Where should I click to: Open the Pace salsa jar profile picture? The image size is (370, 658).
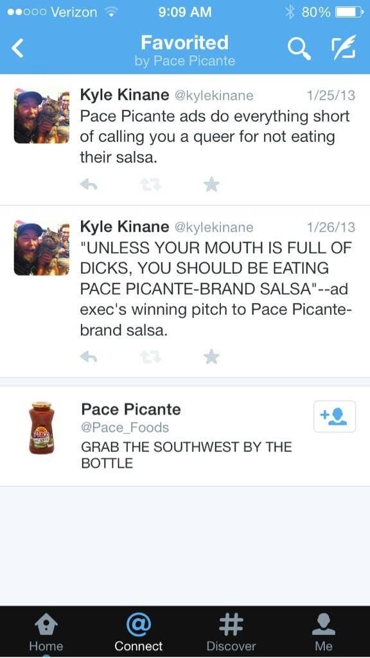(42, 427)
